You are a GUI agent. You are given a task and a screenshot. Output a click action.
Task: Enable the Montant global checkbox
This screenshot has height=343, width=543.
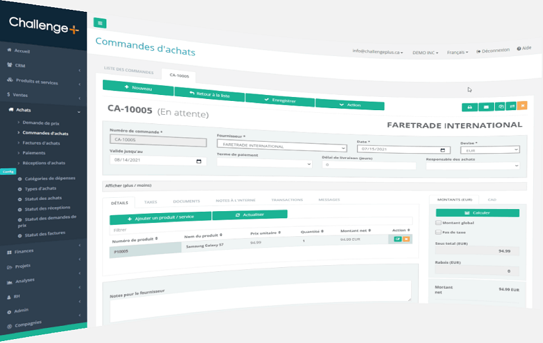[439, 223]
